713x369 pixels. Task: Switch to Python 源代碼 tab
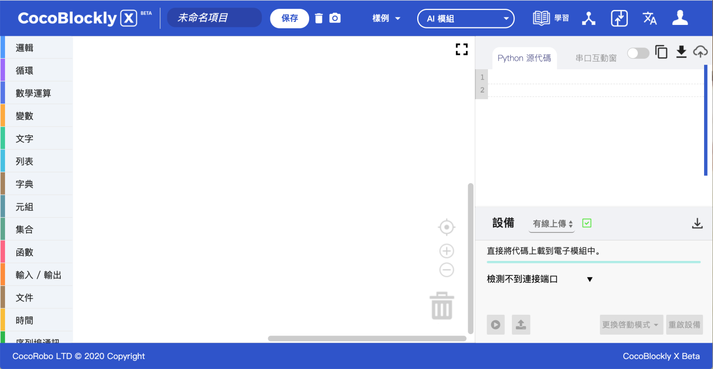(x=524, y=58)
